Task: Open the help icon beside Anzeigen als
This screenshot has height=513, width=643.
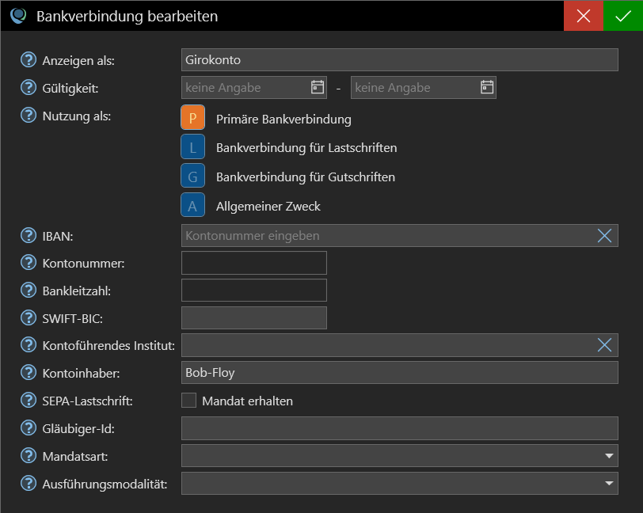Action: (x=29, y=60)
